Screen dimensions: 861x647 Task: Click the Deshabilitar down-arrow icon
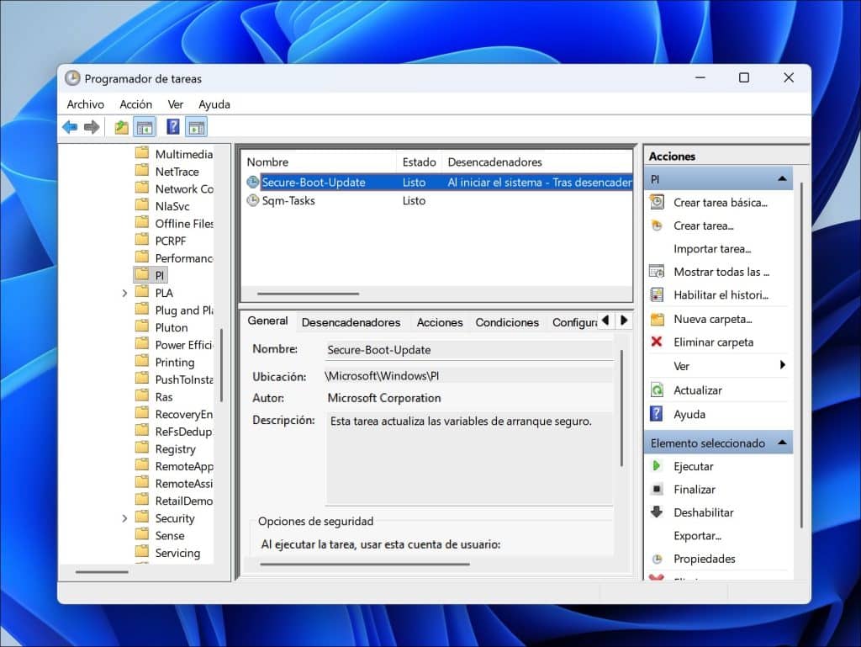point(657,512)
